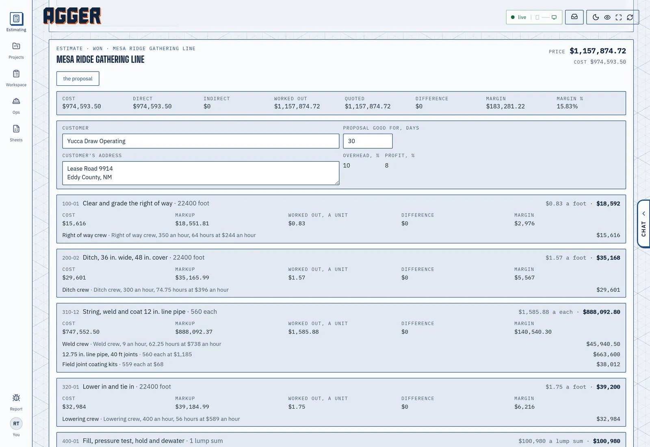
Task: Open the Sheets section
Action: point(16,133)
